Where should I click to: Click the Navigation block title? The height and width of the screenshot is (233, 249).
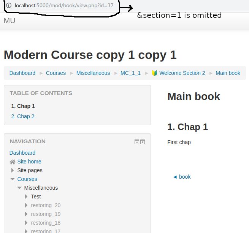tap(28, 141)
